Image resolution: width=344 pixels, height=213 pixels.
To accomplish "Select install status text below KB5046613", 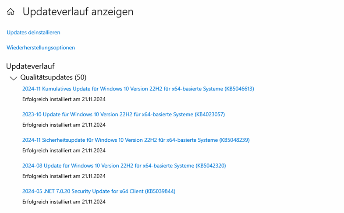I will click(x=64, y=99).
